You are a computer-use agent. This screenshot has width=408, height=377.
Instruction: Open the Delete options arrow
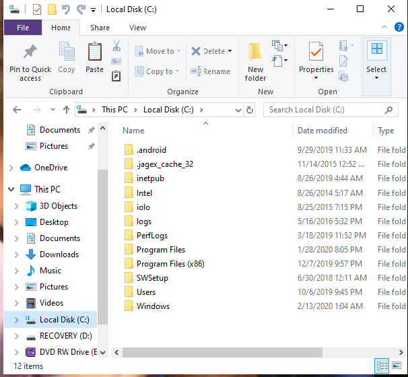pos(230,51)
